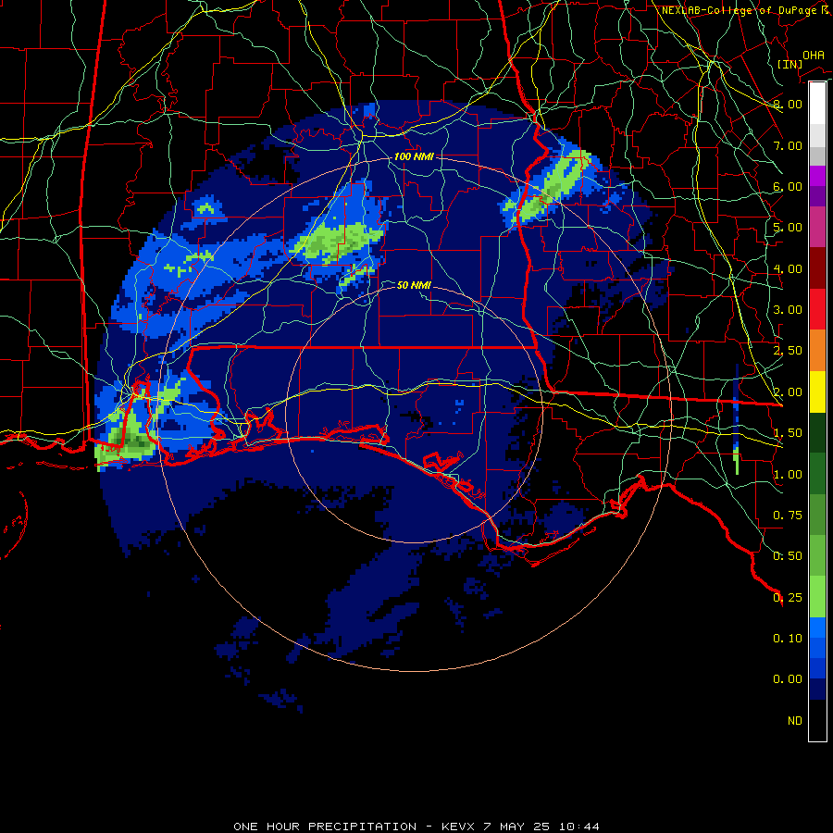Click the orange legend swatch

point(817,350)
